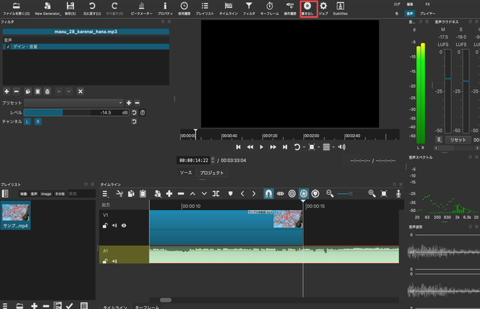Hide the V1 track with the eye icon
The width and height of the screenshot is (480, 309).
coord(124,225)
